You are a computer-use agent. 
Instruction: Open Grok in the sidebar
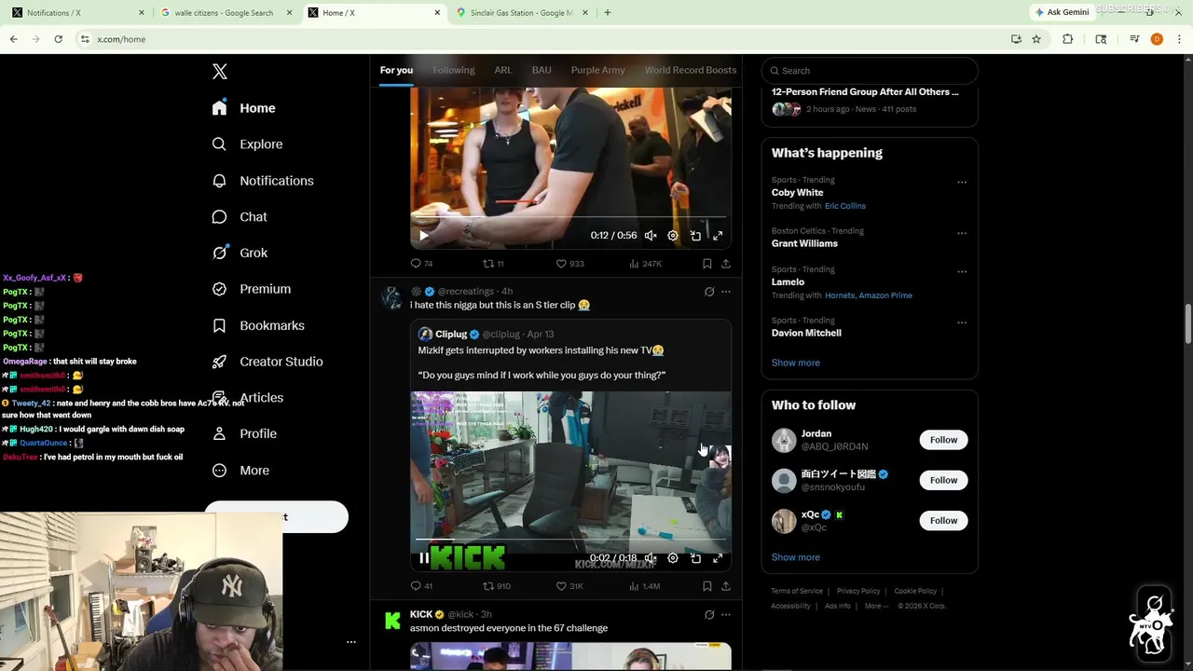tap(240, 253)
